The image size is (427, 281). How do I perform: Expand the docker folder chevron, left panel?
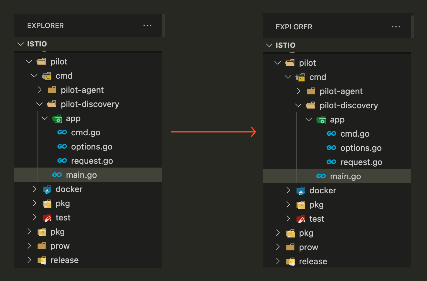point(34,189)
